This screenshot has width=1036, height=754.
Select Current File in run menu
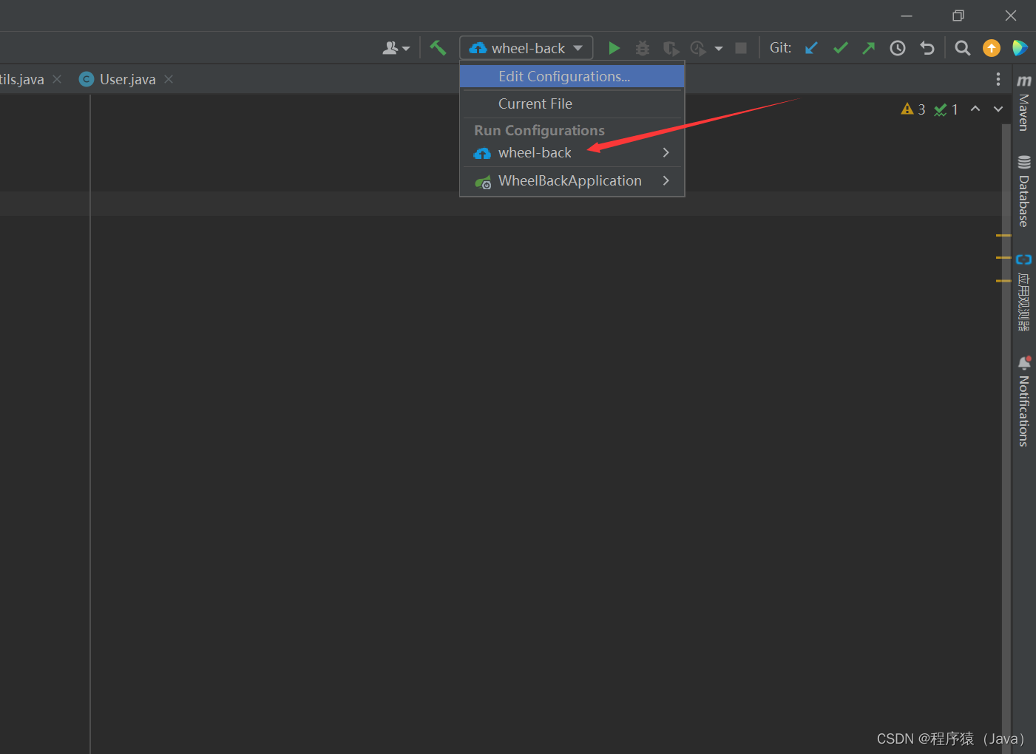pyautogui.click(x=572, y=103)
